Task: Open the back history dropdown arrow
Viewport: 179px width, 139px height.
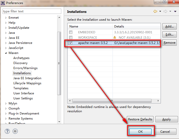Action: (x=160, y=11)
